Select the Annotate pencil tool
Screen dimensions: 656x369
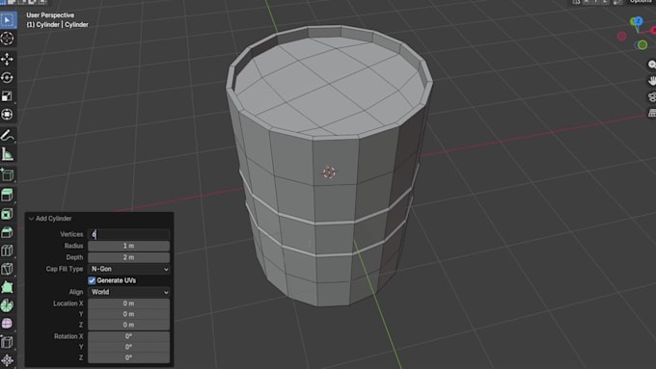[7, 135]
